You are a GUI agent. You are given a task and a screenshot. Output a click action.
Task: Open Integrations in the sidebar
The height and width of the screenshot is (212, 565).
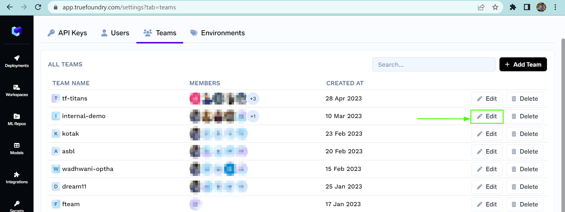tap(17, 178)
